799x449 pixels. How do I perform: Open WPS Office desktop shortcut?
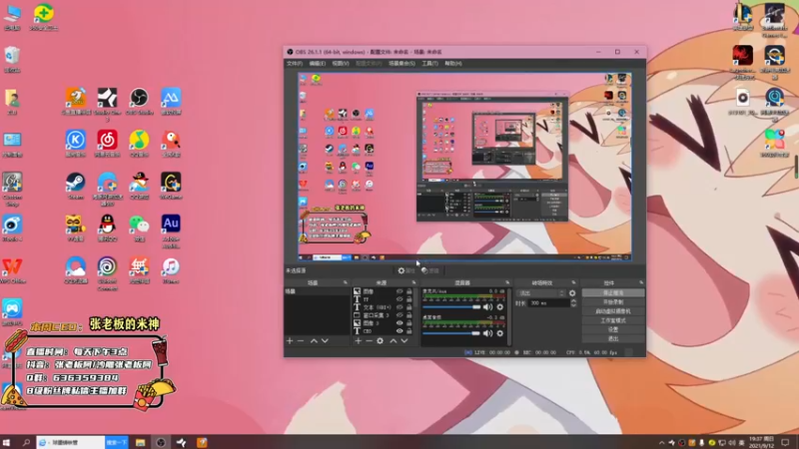[12, 270]
